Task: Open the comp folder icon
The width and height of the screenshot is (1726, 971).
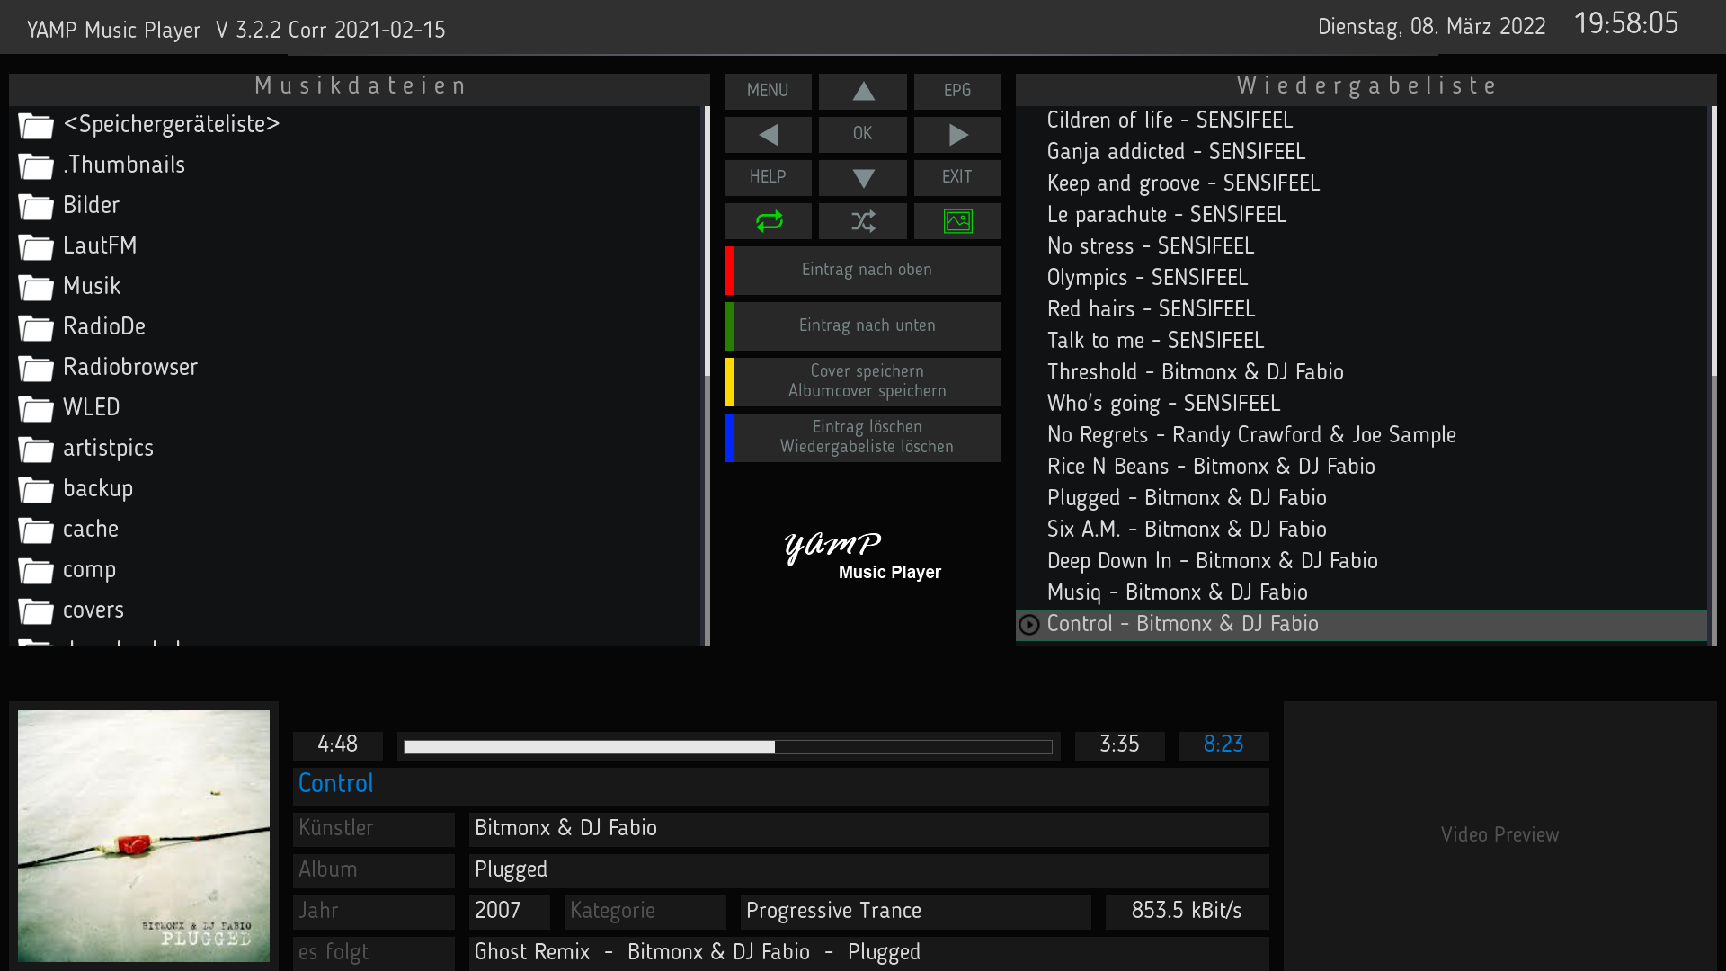Action: tap(36, 571)
